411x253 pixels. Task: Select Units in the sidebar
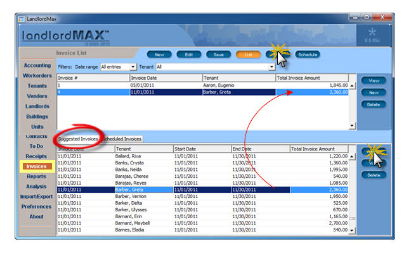click(x=37, y=126)
